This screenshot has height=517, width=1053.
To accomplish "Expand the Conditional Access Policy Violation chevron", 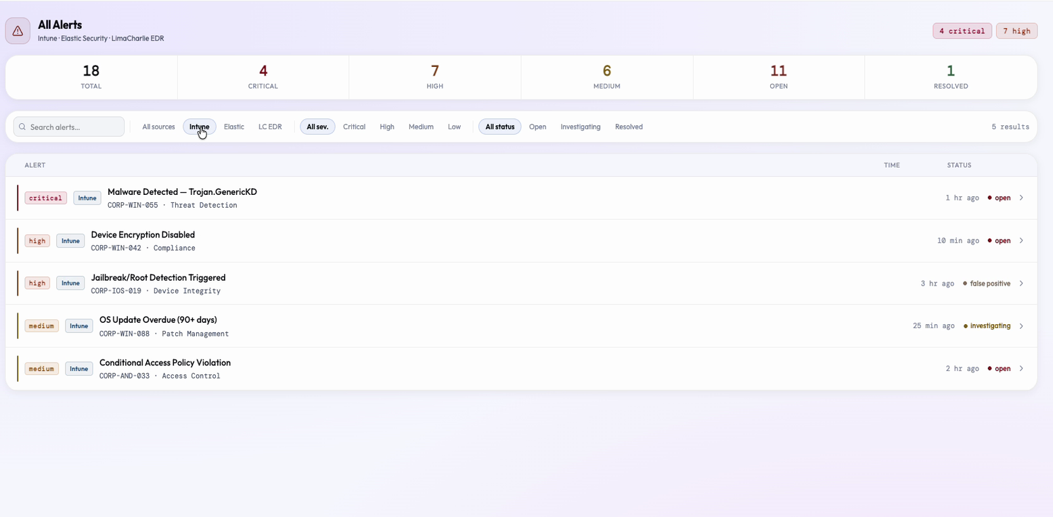I will coord(1021,368).
